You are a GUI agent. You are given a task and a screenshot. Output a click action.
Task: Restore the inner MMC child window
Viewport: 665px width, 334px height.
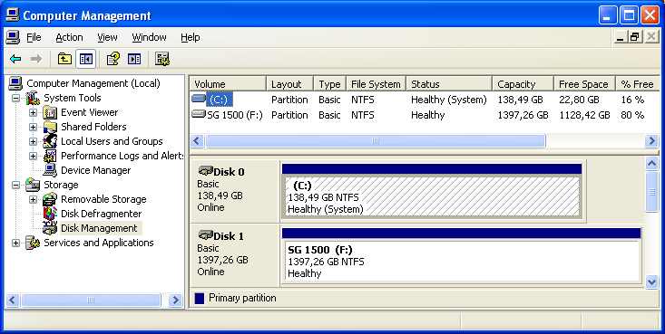[x=634, y=37]
